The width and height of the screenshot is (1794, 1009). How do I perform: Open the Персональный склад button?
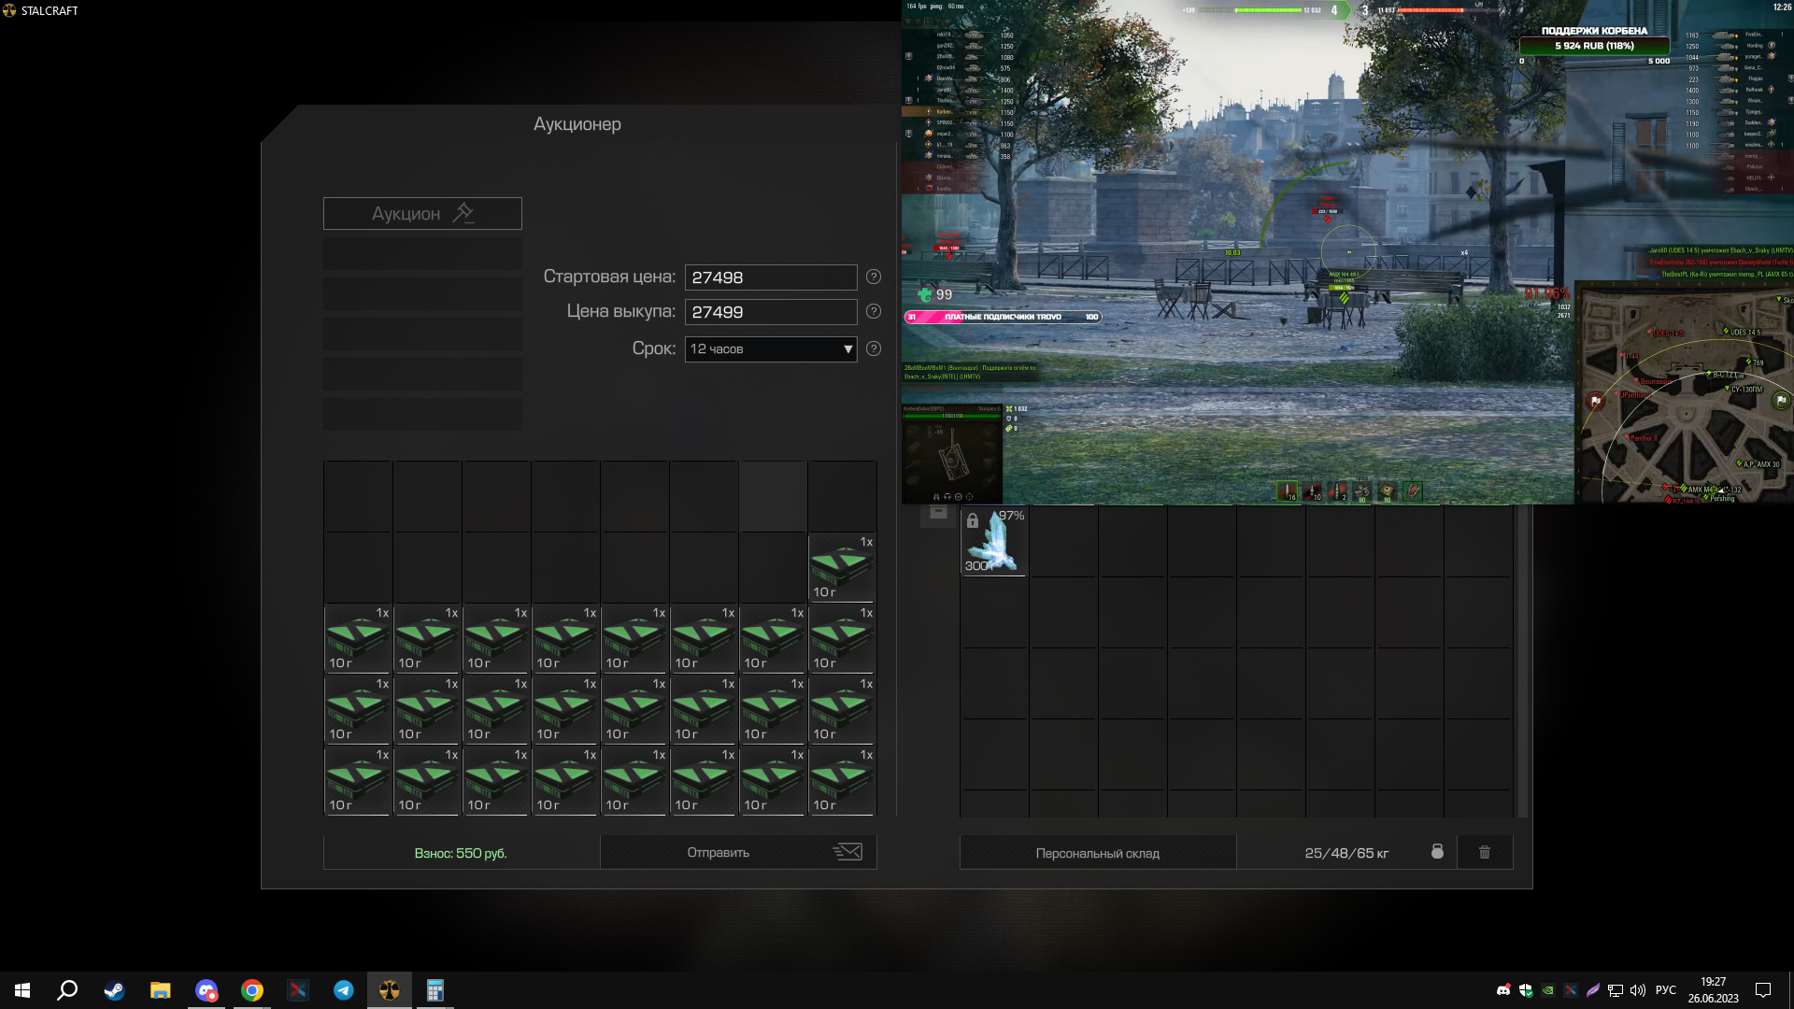point(1098,853)
